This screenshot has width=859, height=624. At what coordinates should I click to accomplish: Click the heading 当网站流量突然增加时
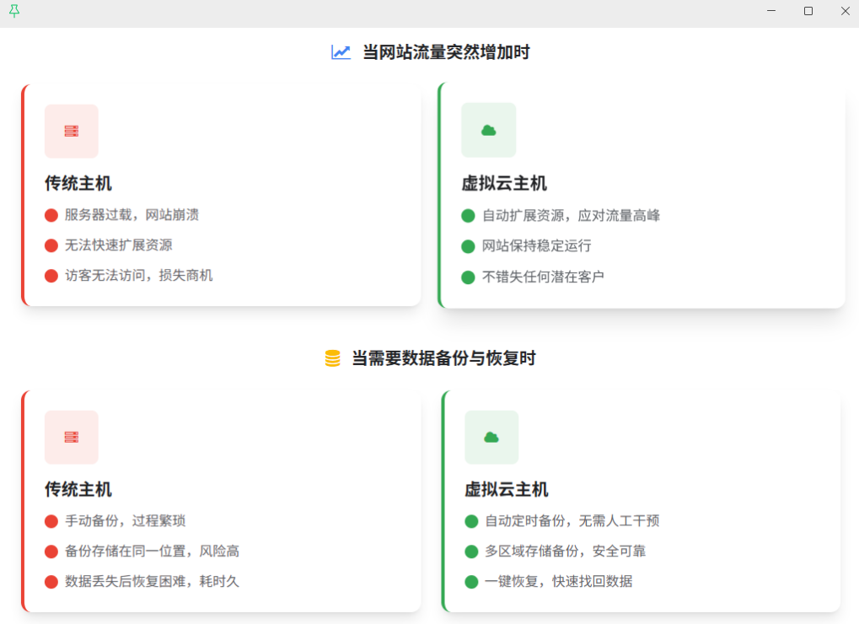446,52
